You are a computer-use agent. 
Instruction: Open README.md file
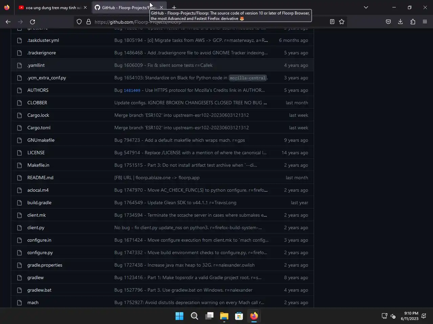[40, 178]
